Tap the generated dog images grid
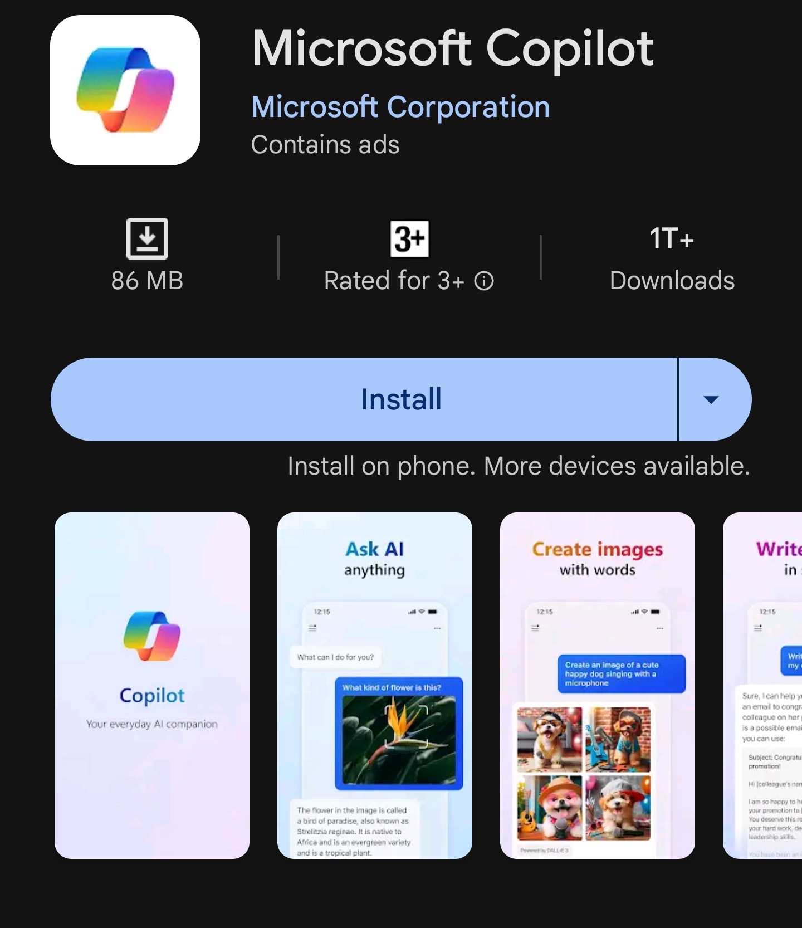Viewport: 802px width, 928px height. pos(584,773)
